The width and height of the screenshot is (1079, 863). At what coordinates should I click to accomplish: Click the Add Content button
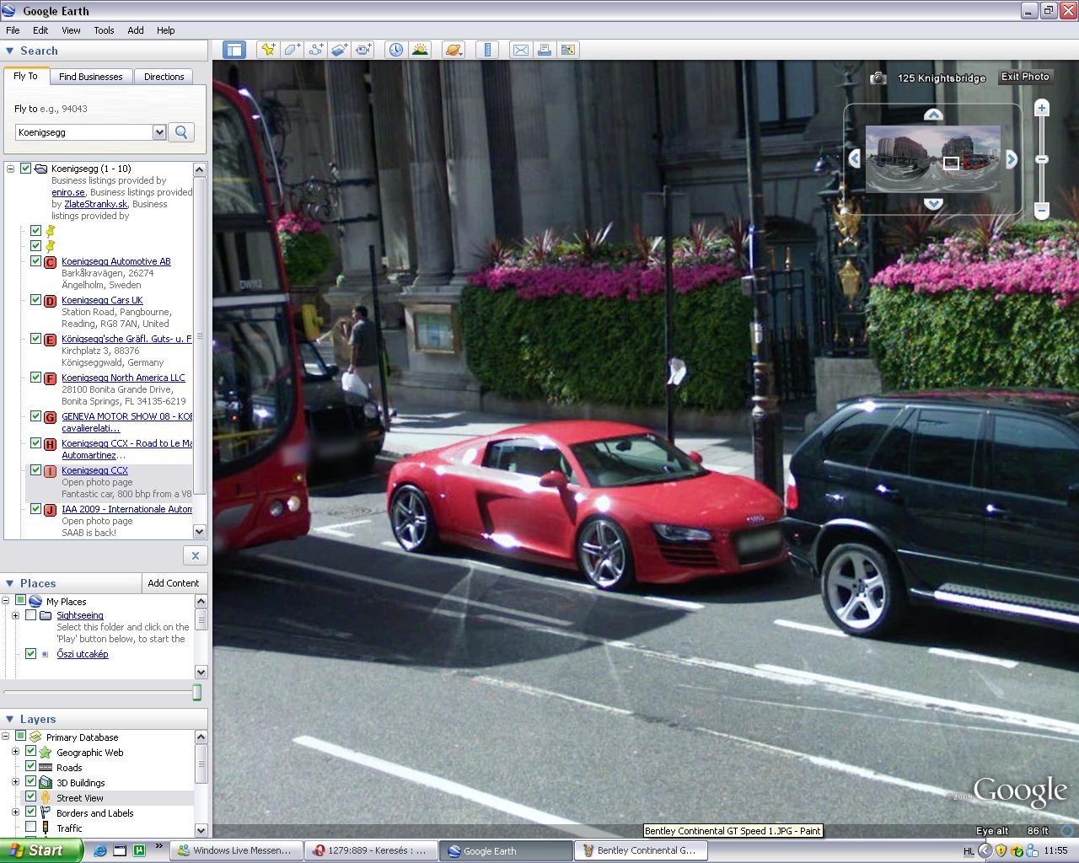coord(174,583)
